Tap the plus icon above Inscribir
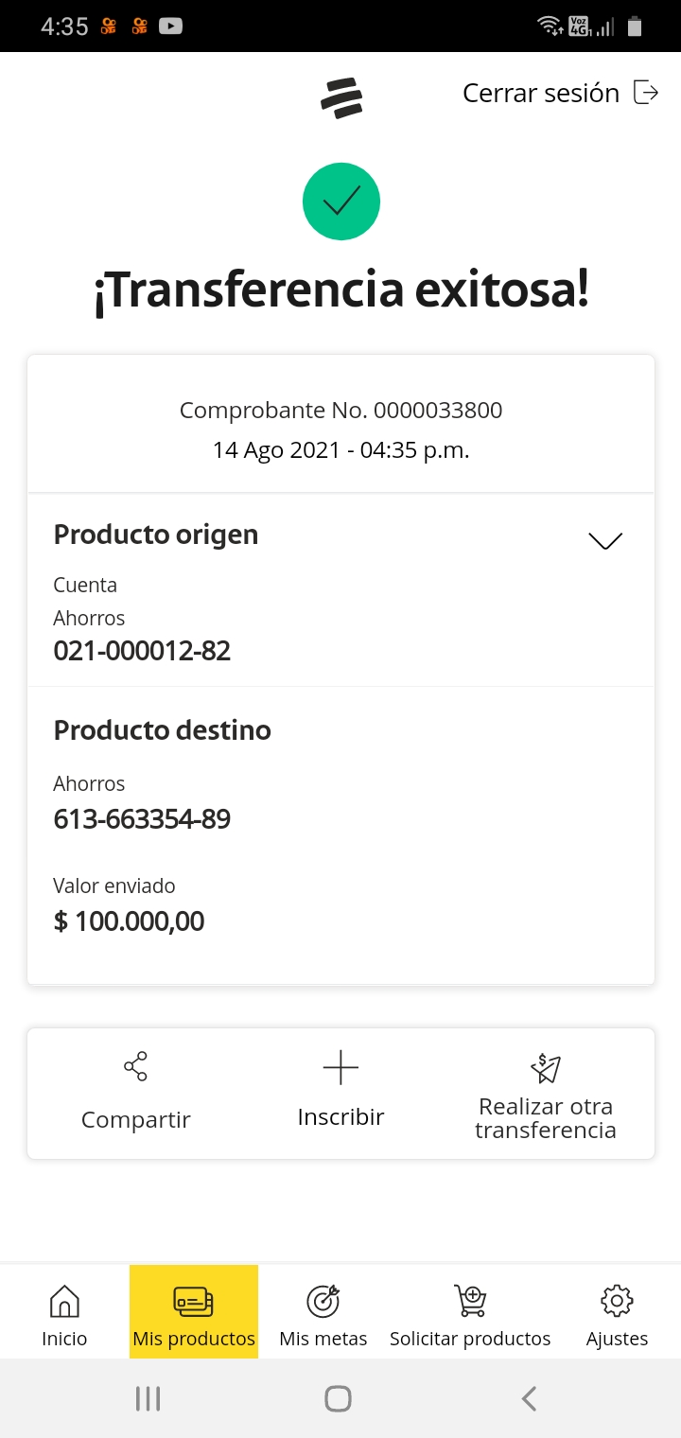Viewport: 681px width, 1438px height. (x=340, y=1068)
